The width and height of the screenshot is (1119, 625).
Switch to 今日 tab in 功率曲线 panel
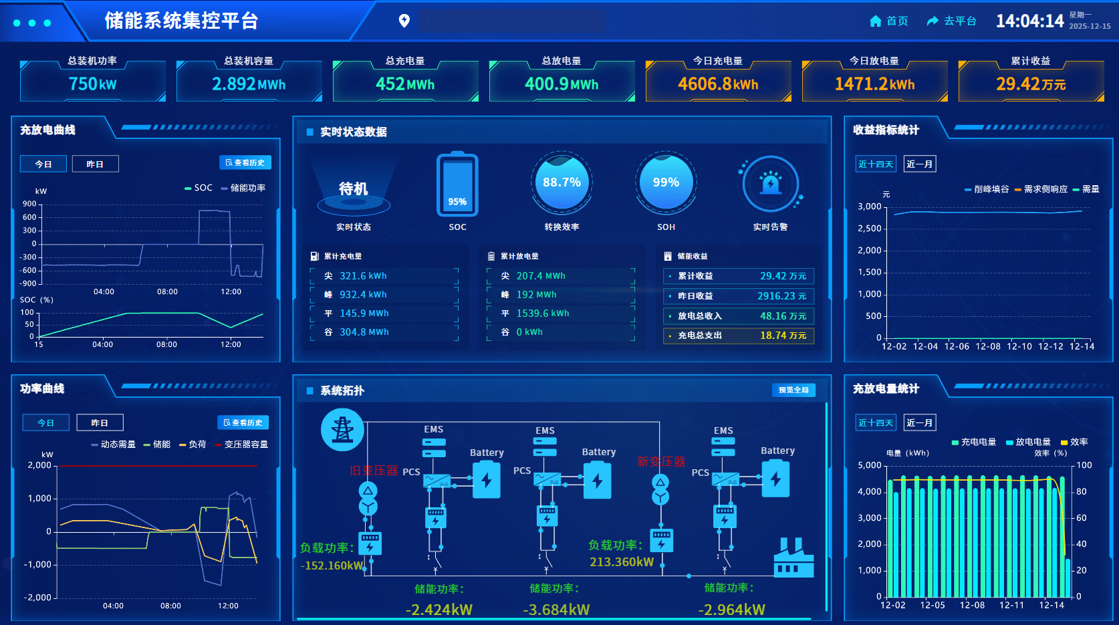tap(45, 422)
